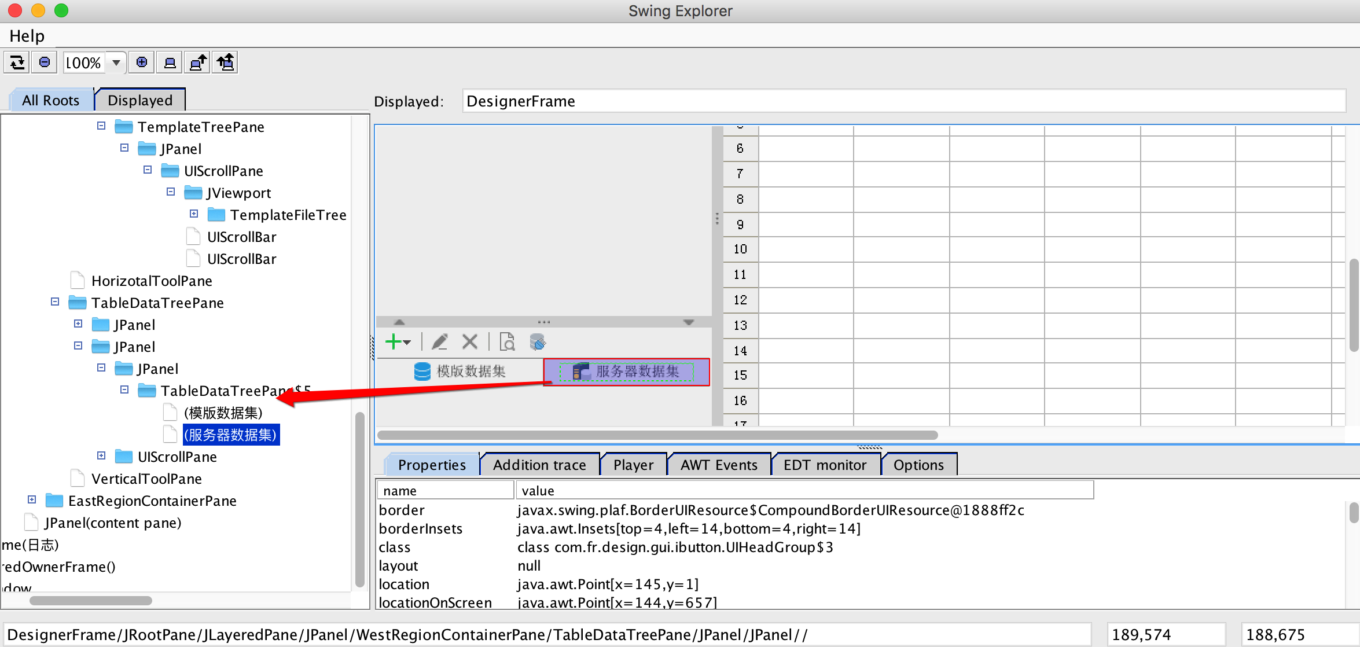
Task: Open the Addition trace tab
Action: 539,465
